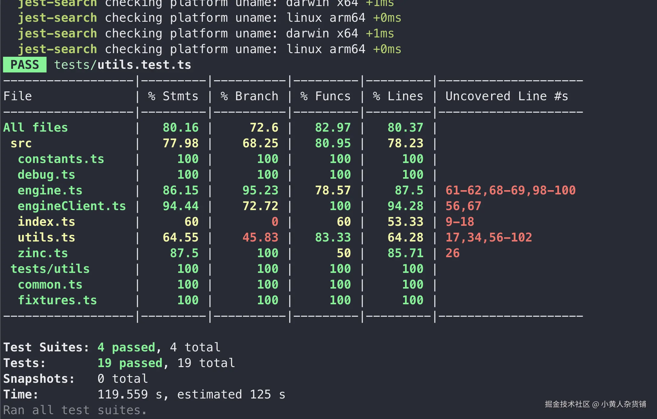Screen dimensions: 657x419
Task: Click the 45.83 branch coverage value
Action: tap(260, 237)
